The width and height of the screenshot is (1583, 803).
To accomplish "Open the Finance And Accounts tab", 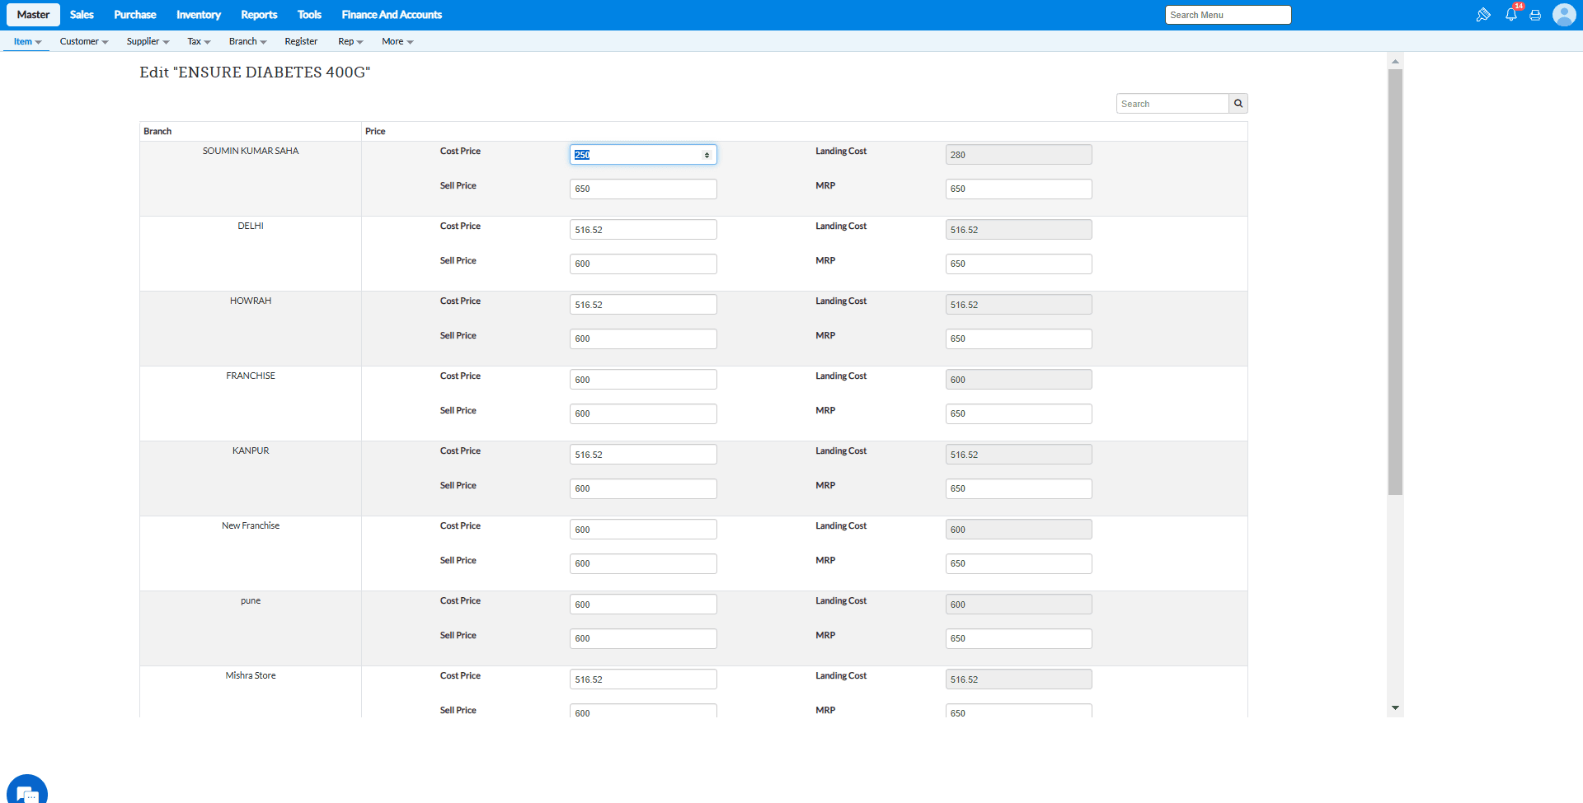I will [392, 15].
